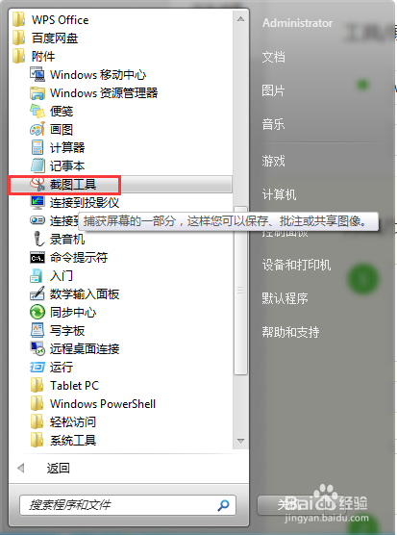397x535 pixels.
Task: Open Sync Center (同步中心) green icon
Action: point(37,312)
